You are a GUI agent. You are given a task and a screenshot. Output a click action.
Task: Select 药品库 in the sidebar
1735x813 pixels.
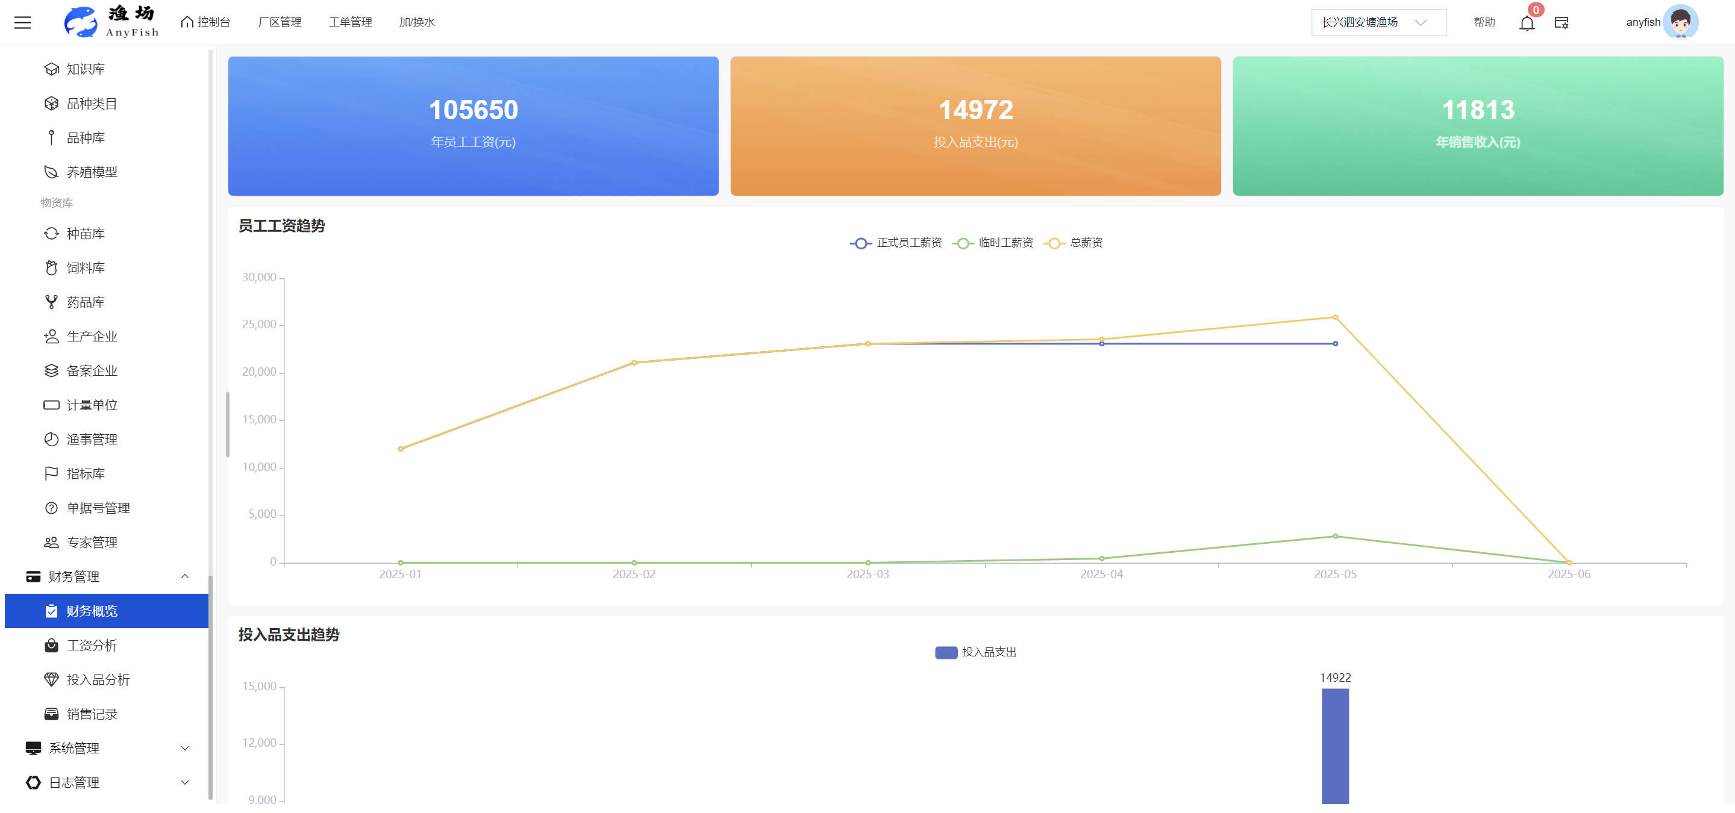86,302
